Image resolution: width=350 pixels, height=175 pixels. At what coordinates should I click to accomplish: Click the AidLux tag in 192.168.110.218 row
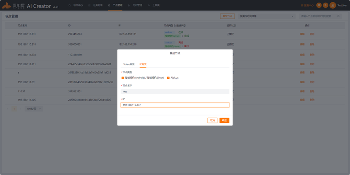pyautogui.click(x=169, y=42)
